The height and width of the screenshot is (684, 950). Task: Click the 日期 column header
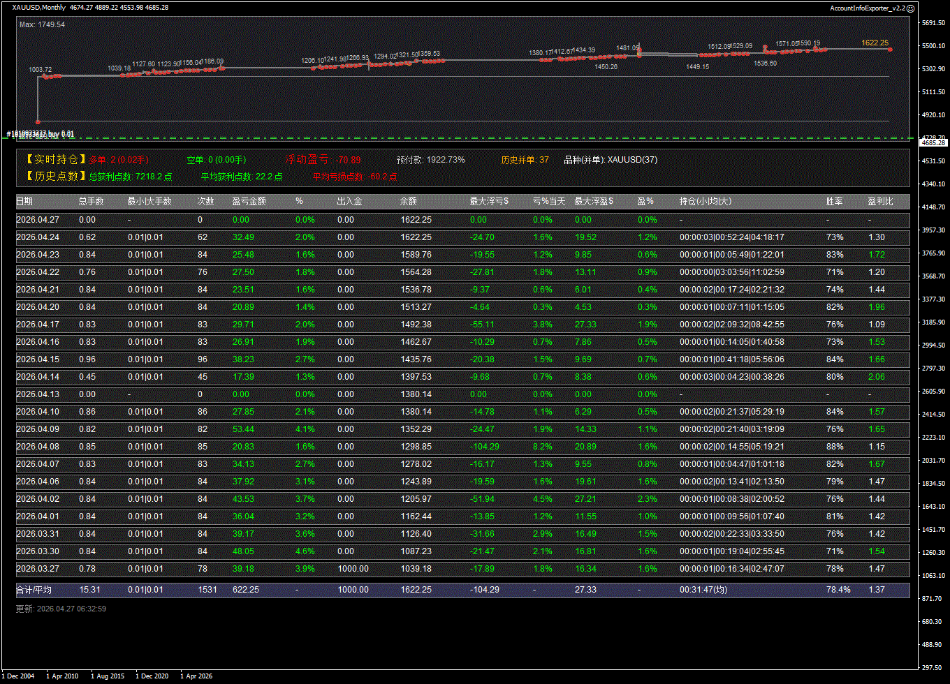24,202
